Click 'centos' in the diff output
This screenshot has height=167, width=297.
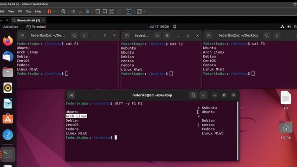coord(208,125)
